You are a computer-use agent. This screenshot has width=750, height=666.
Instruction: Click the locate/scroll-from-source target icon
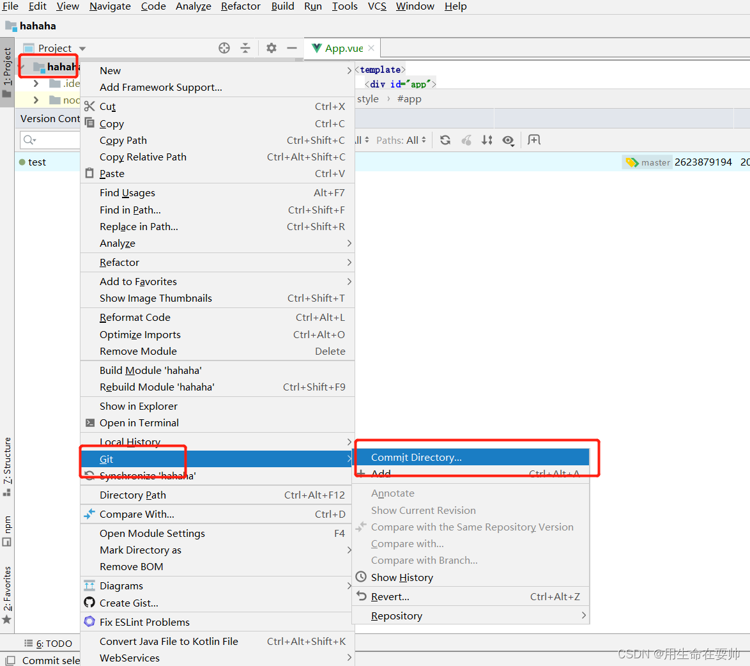click(x=224, y=48)
